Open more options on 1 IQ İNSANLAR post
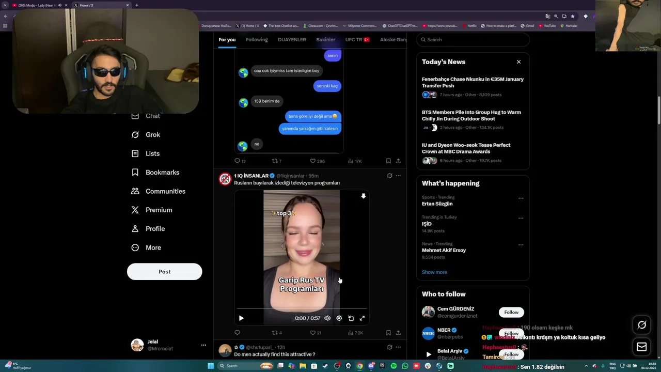Screen dimensions: 661x372 pos(398,176)
